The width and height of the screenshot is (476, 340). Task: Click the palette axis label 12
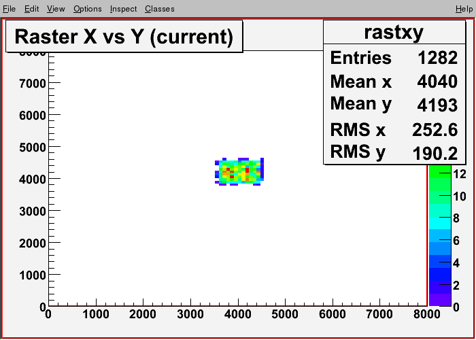point(459,174)
